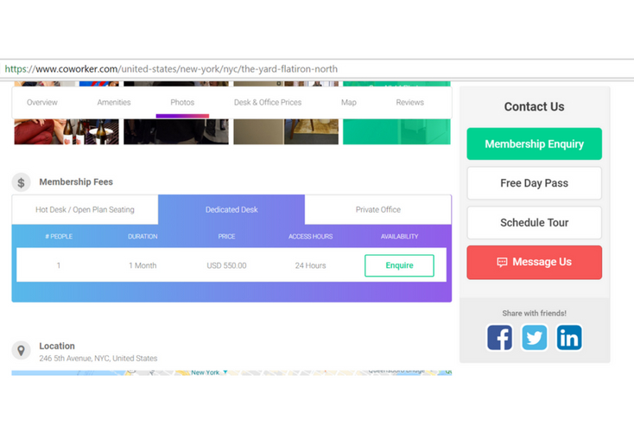Select the Dedicated Desk pricing tab
This screenshot has width=634, height=433.
[231, 210]
